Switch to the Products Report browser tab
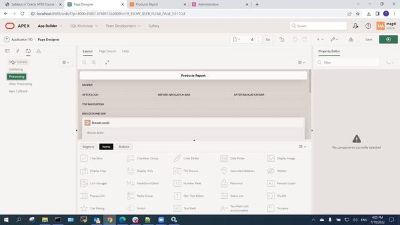 point(157,4)
